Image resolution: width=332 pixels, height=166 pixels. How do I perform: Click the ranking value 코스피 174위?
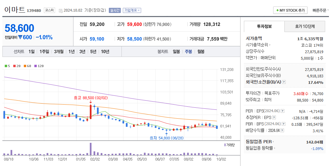tap(312, 45)
